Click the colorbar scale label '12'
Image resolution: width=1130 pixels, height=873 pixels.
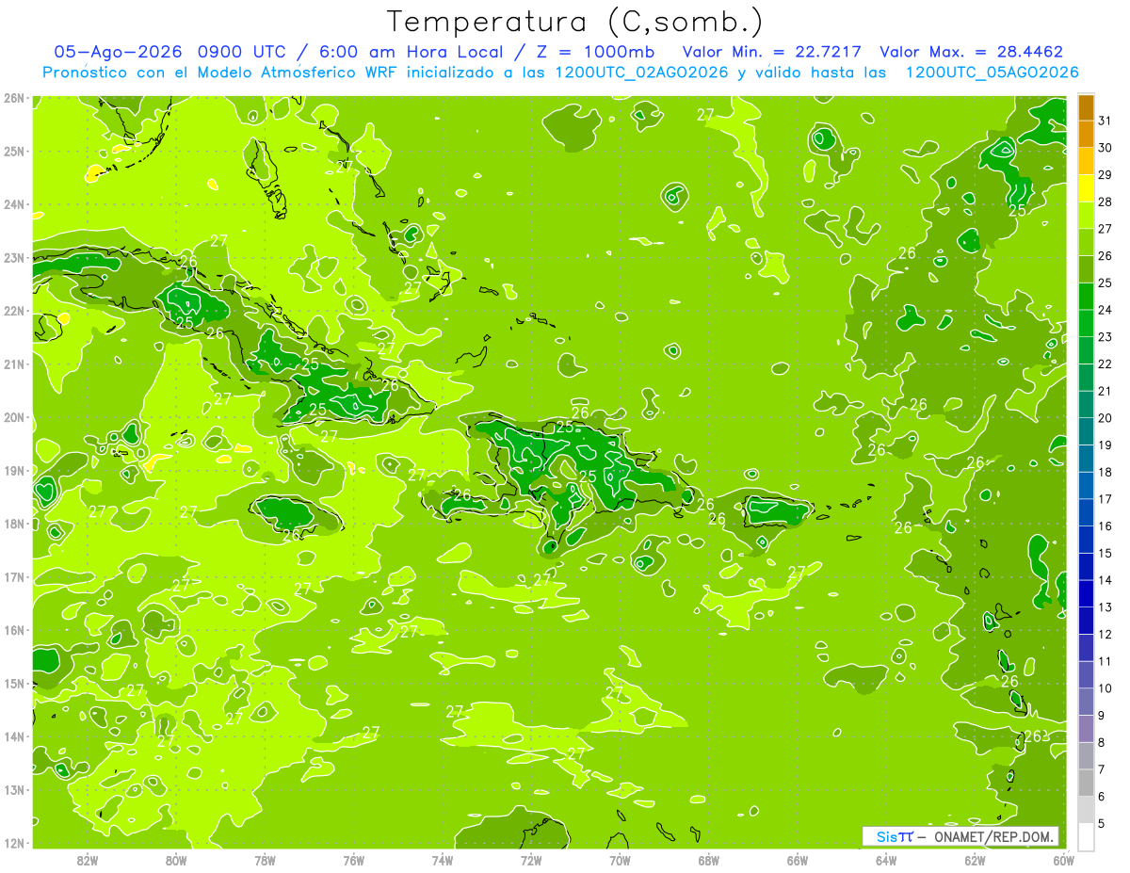1106,634
